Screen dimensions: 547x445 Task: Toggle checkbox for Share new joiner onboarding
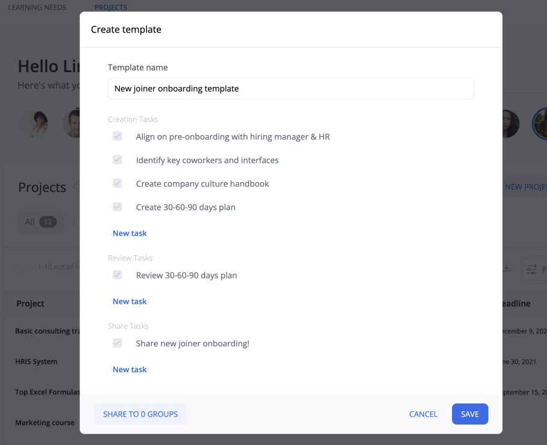click(117, 343)
